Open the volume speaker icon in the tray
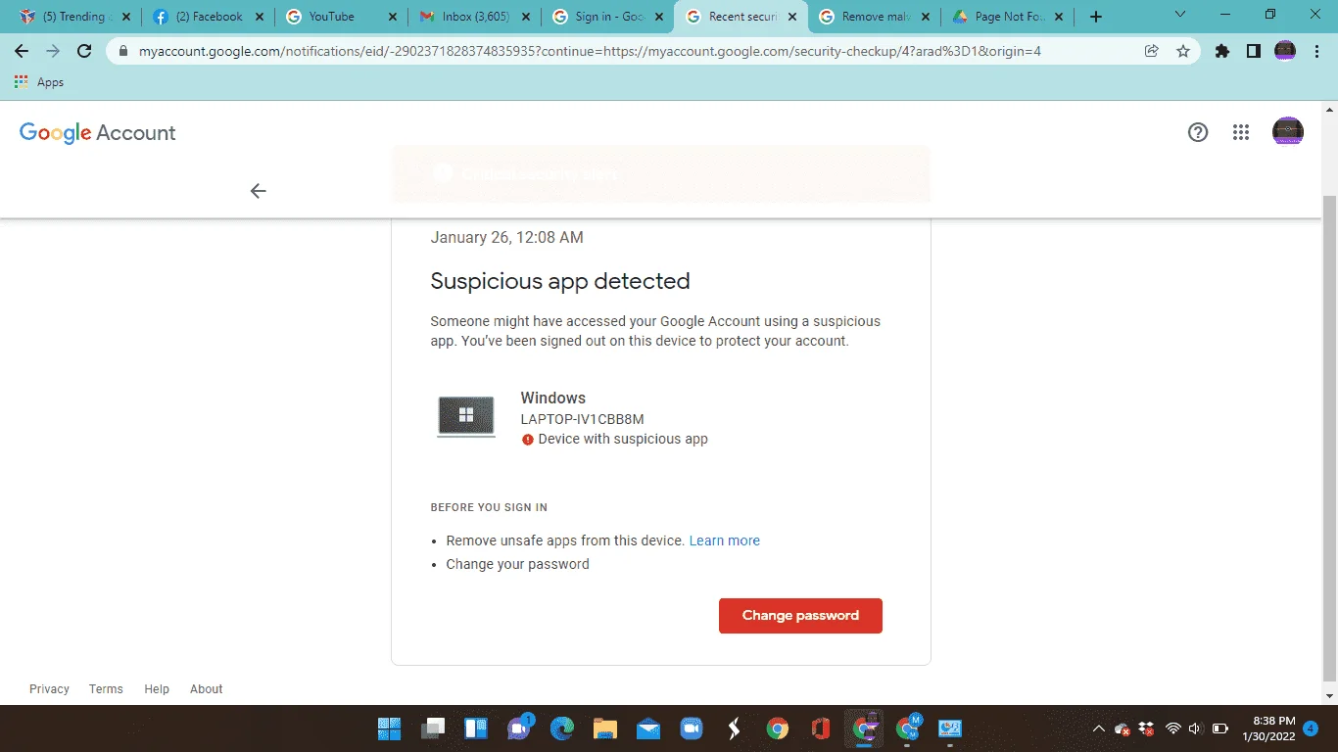Viewport: 1338px width, 752px height. point(1195,728)
